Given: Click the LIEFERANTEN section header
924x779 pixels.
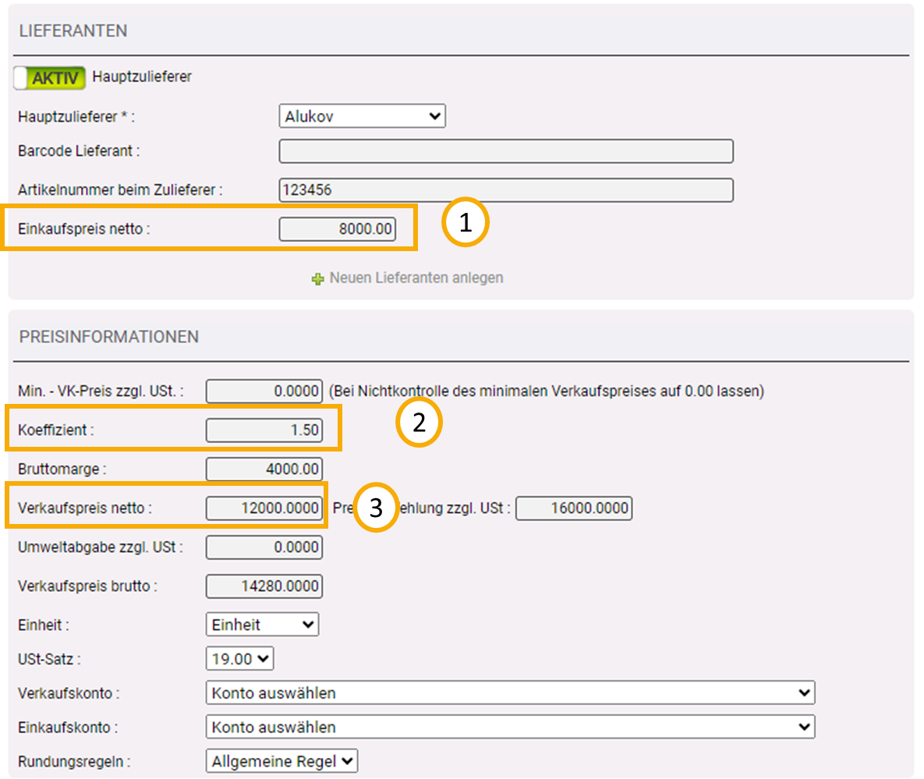Looking at the screenshot, I should click(x=73, y=31).
